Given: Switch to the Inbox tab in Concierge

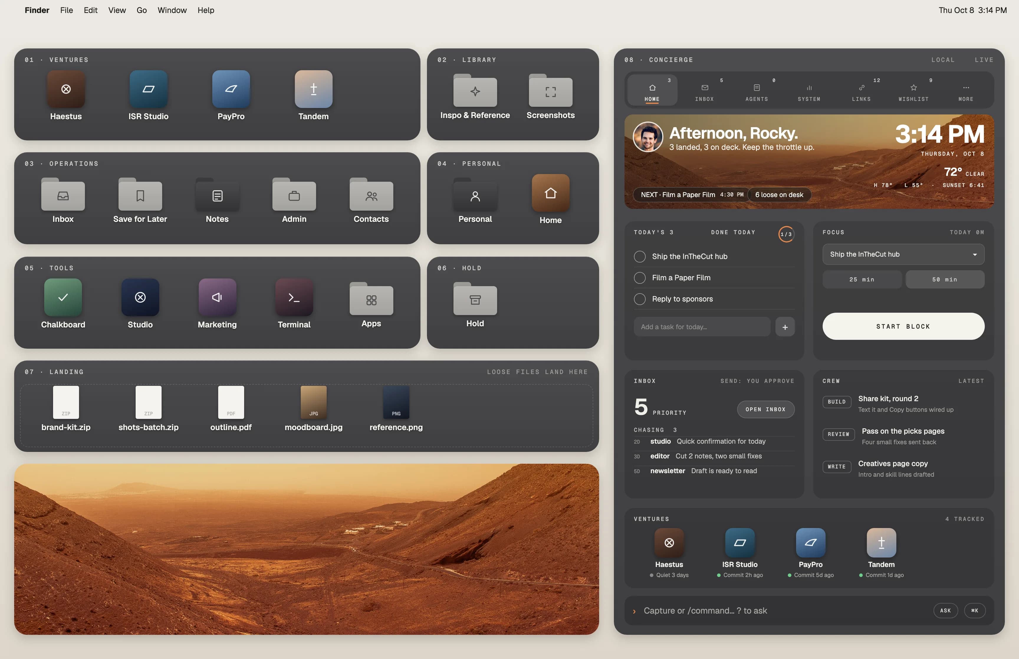Looking at the screenshot, I should click(x=704, y=90).
